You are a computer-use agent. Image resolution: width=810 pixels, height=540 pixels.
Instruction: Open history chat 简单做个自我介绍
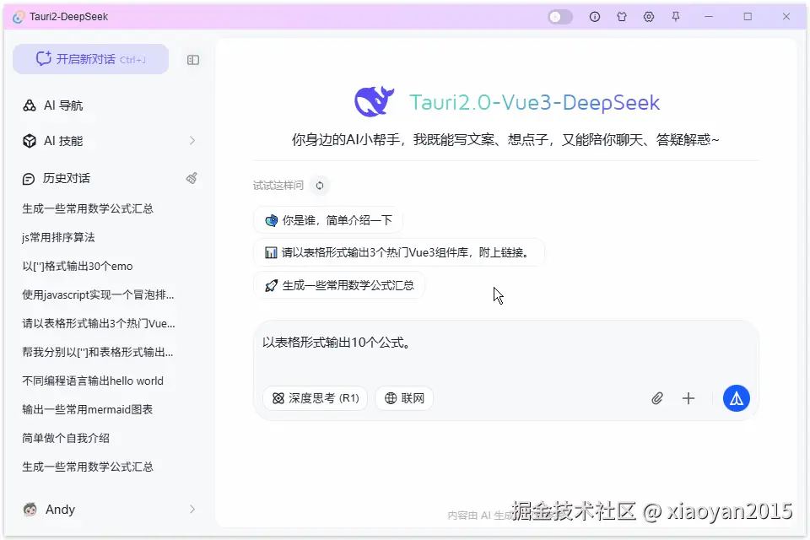click(66, 438)
